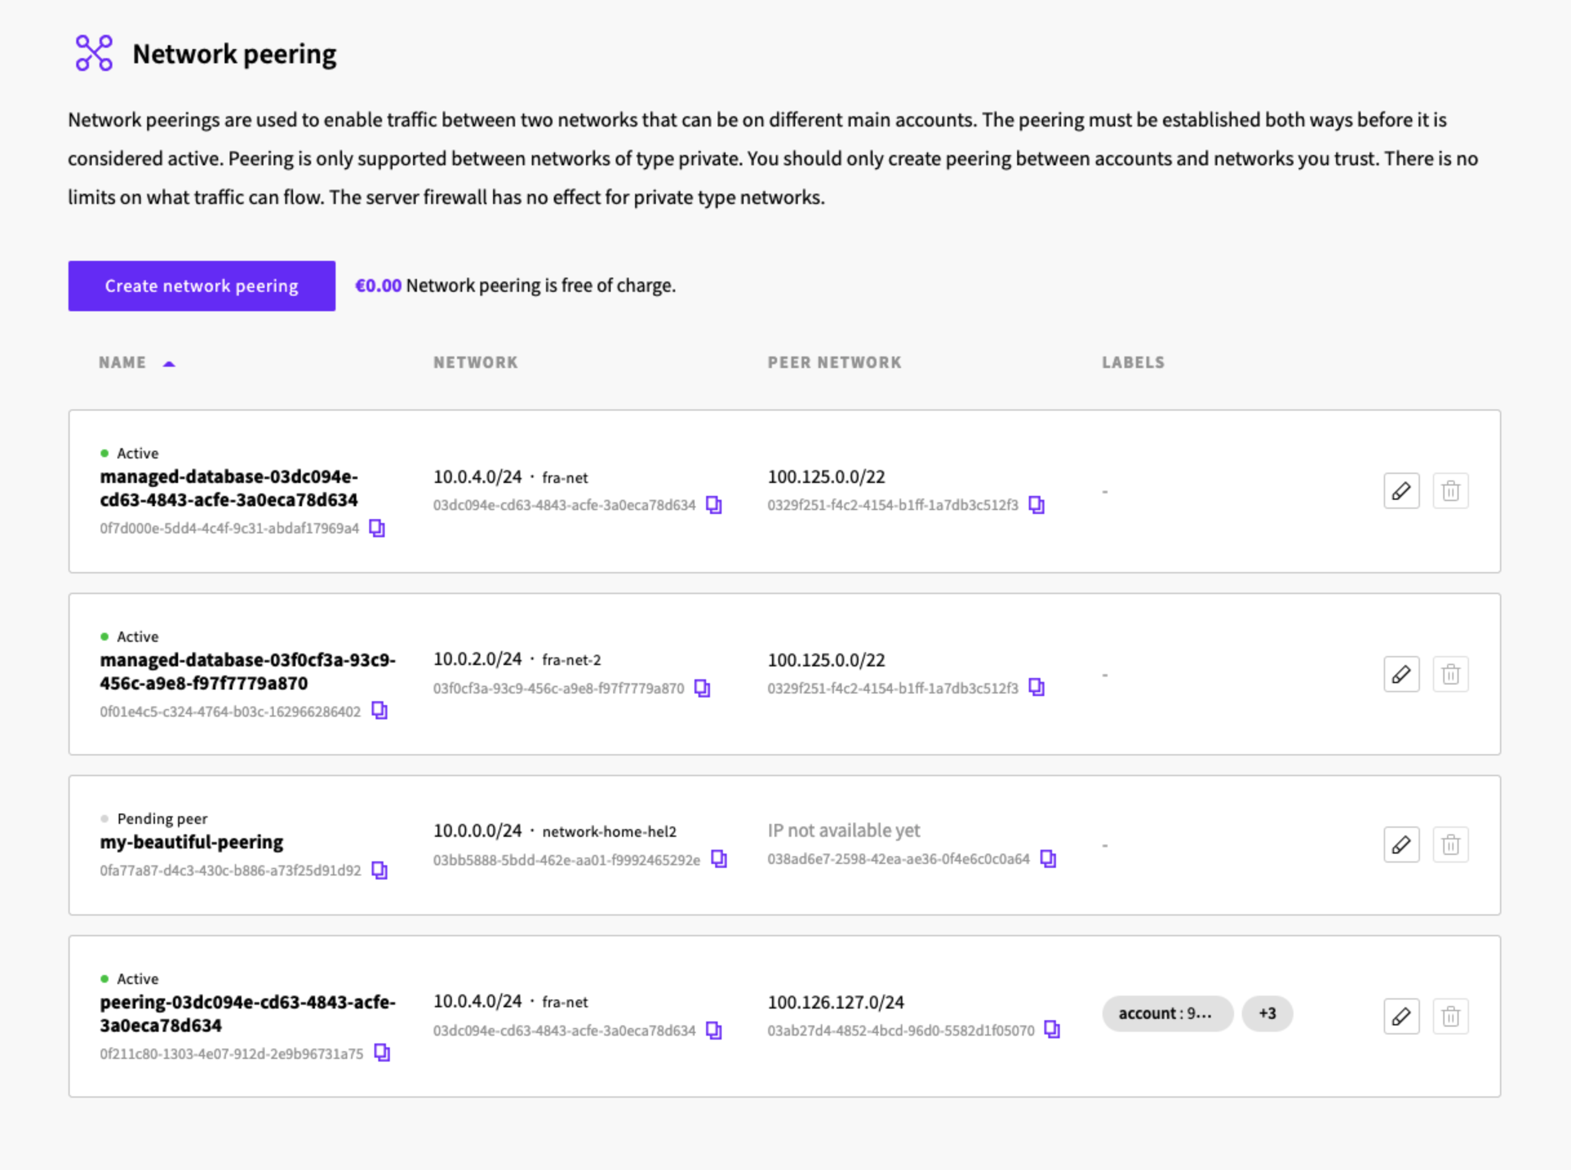Edit the peering-03dc094e row
The height and width of the screenshot is (1170, 1571).
point(1402,1017)
